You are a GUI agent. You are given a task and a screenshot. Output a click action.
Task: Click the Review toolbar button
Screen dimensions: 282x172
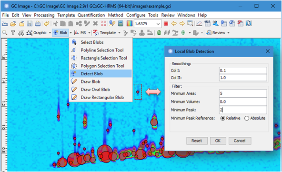pyautogui.click(x=216, y=33)
